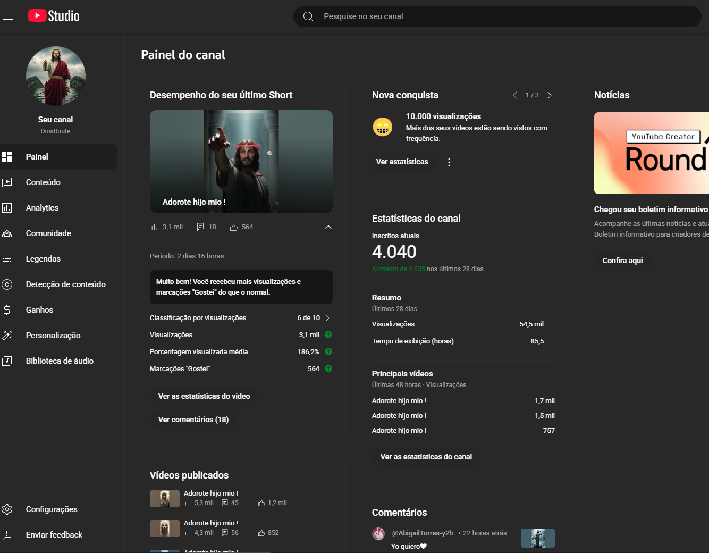Viewport: 709px width, 553px height.
Task: Select Comunidade in the sidebar
Action: point(48,233)
